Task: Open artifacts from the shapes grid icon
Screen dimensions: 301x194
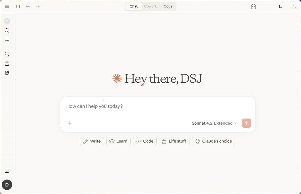Action: (x=7, y=73)
